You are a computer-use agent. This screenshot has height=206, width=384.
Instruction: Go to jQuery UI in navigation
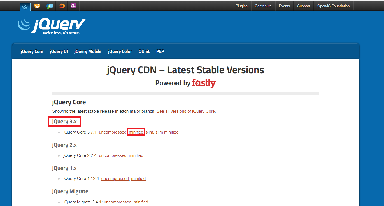point(59,51)
